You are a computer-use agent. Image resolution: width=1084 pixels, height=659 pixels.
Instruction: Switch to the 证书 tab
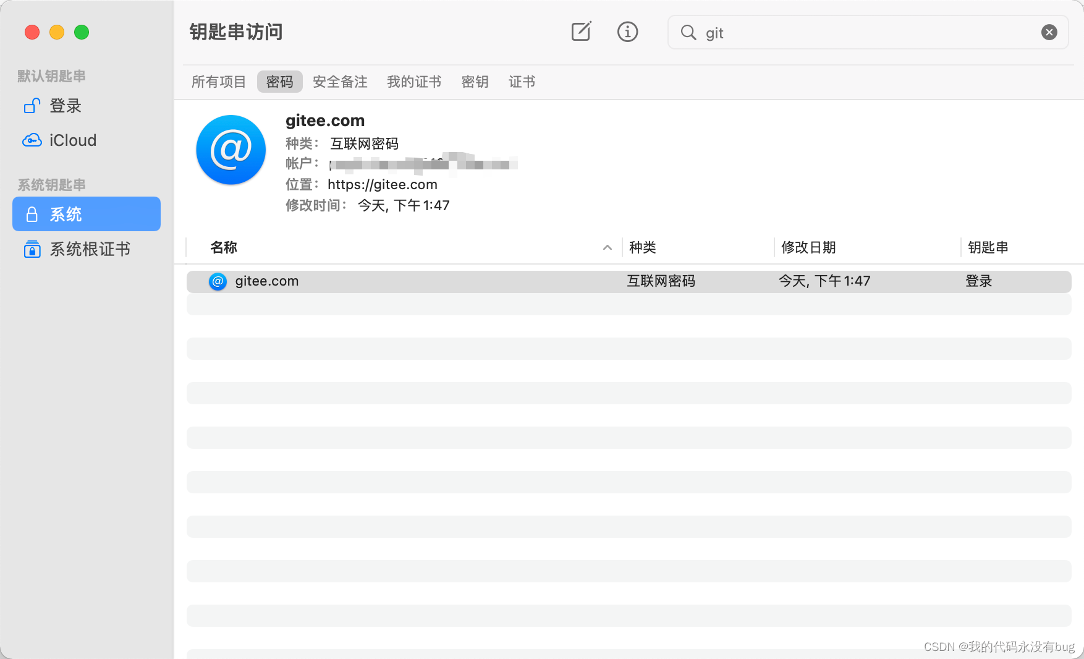pos(522,82)
